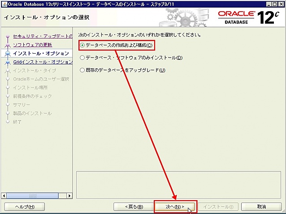The width and height of the screenshot is (286, 214).
Task: Select データベースの作成および構成 radio option
Action: click(x=82, y=45)
